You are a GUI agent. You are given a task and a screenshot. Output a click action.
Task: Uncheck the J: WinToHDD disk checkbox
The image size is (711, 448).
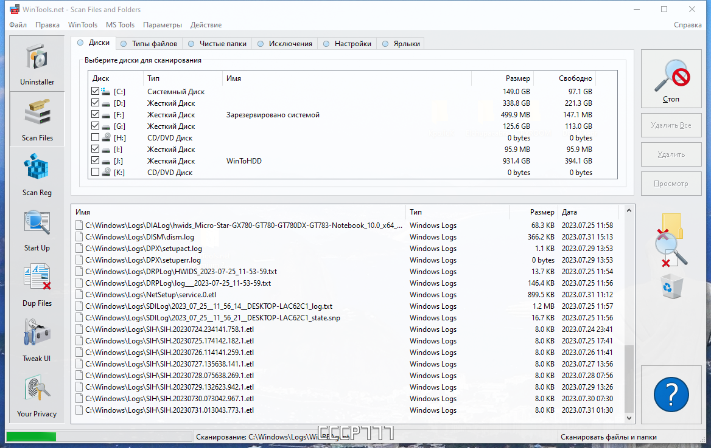(95, 160)
